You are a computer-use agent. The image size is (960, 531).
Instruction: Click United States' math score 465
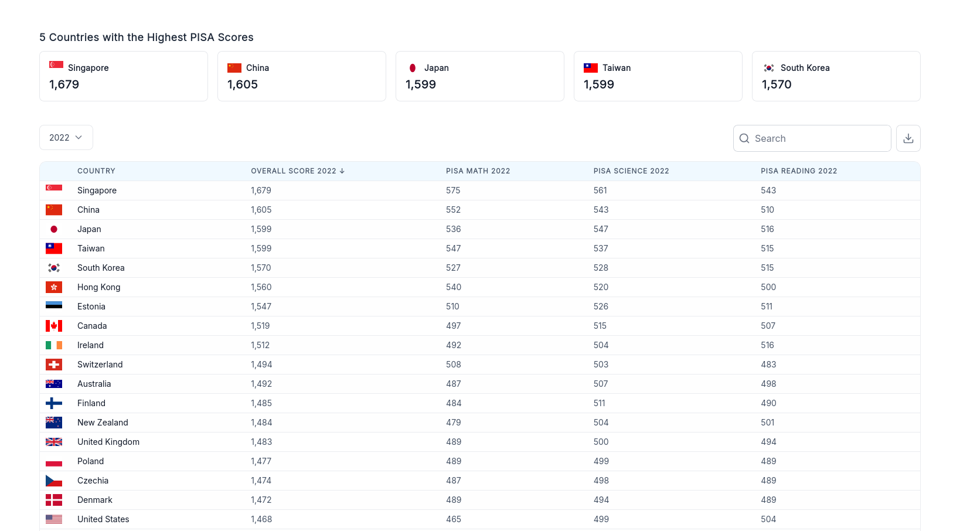click(x=454, y=519)
